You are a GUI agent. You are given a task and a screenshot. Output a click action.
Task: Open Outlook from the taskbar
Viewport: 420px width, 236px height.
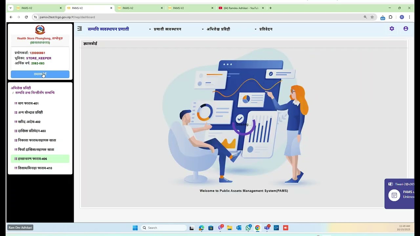[239, 228]
